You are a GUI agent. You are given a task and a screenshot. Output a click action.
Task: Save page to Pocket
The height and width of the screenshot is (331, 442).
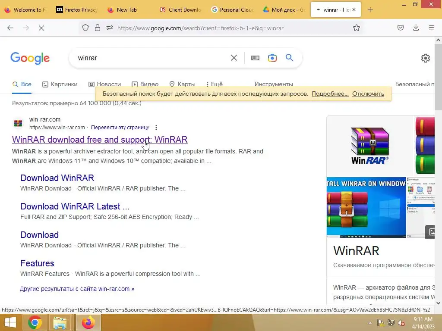[x=401, y=28]
